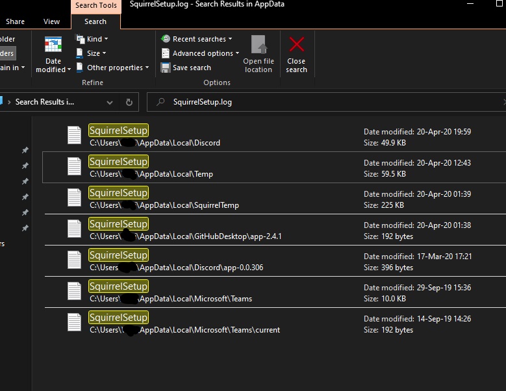Open the Share ribbon tab
Screen dimensions: 506x391
point(15,21)
